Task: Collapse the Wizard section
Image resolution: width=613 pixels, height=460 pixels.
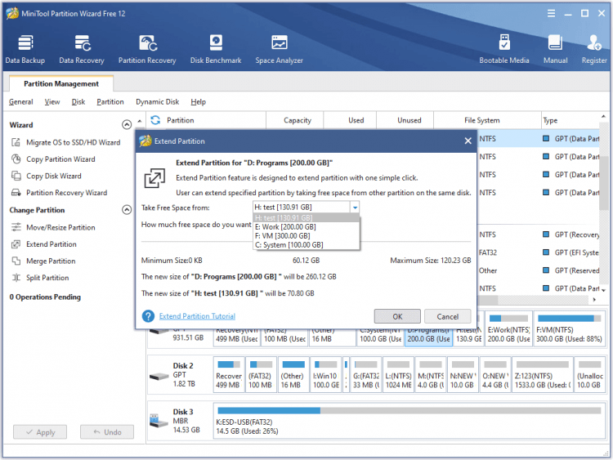Action: [x=127, y=125]
